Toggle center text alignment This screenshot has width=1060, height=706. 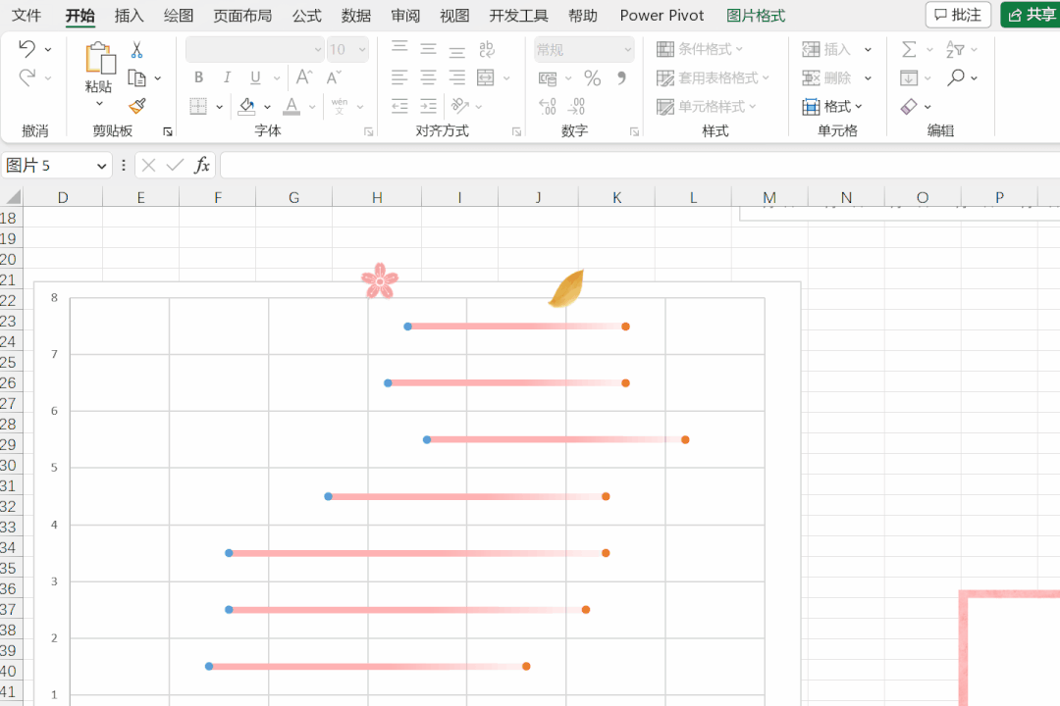(x=429, y=77)
